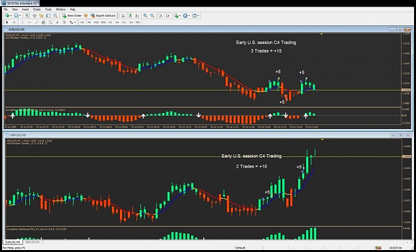Image resolution: width=416 pixels, height=252 pixels.
Task: Expand the New Chart dropdown arrow
Action: click(x=11, y=16)
